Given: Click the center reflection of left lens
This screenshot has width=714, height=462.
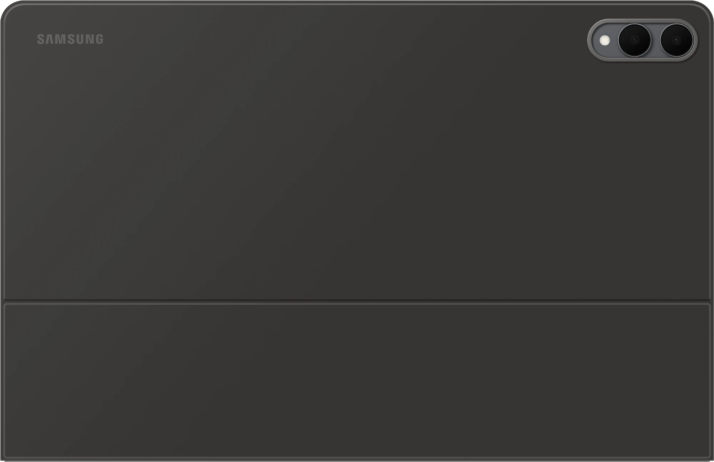Looking at the screenshot, I should [x=634, y=40].
